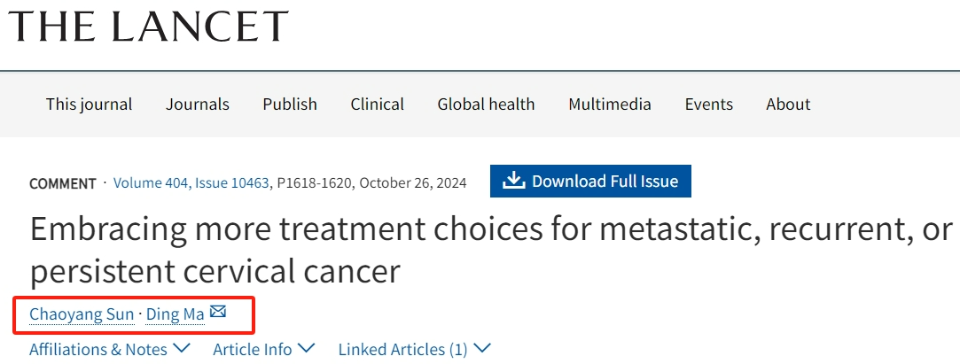
Task: Click the download icon in Download Full Issue
Action: 513,181
